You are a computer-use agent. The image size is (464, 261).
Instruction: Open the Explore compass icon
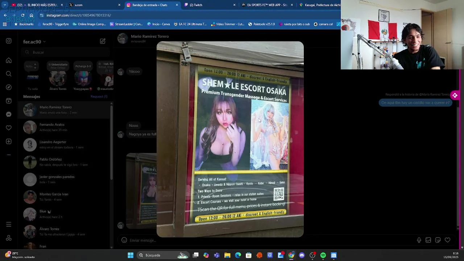[9, 87]
